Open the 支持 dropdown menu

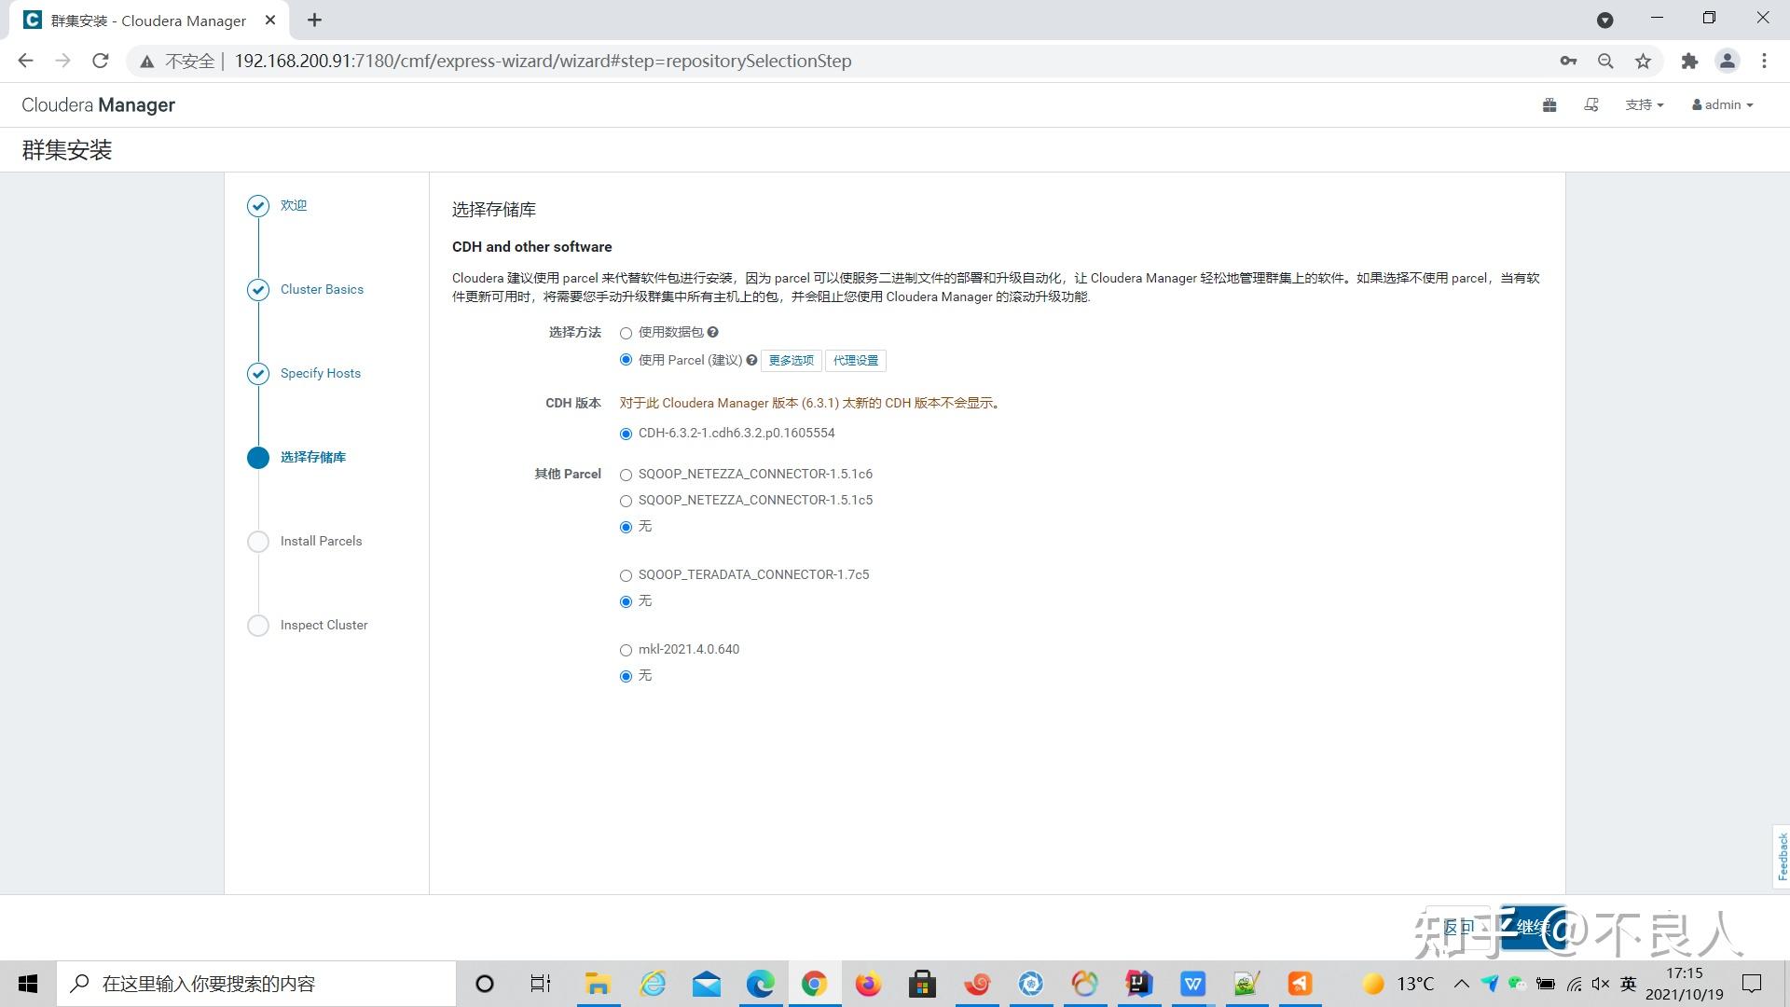tap(1645, 104)
